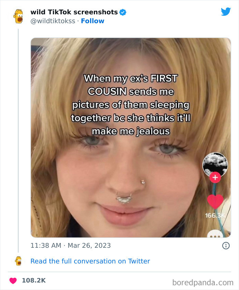239x290 pixels.
Task: Read the full conversation on Twitter
Action: pyautogui.click(x=90, y=261)
